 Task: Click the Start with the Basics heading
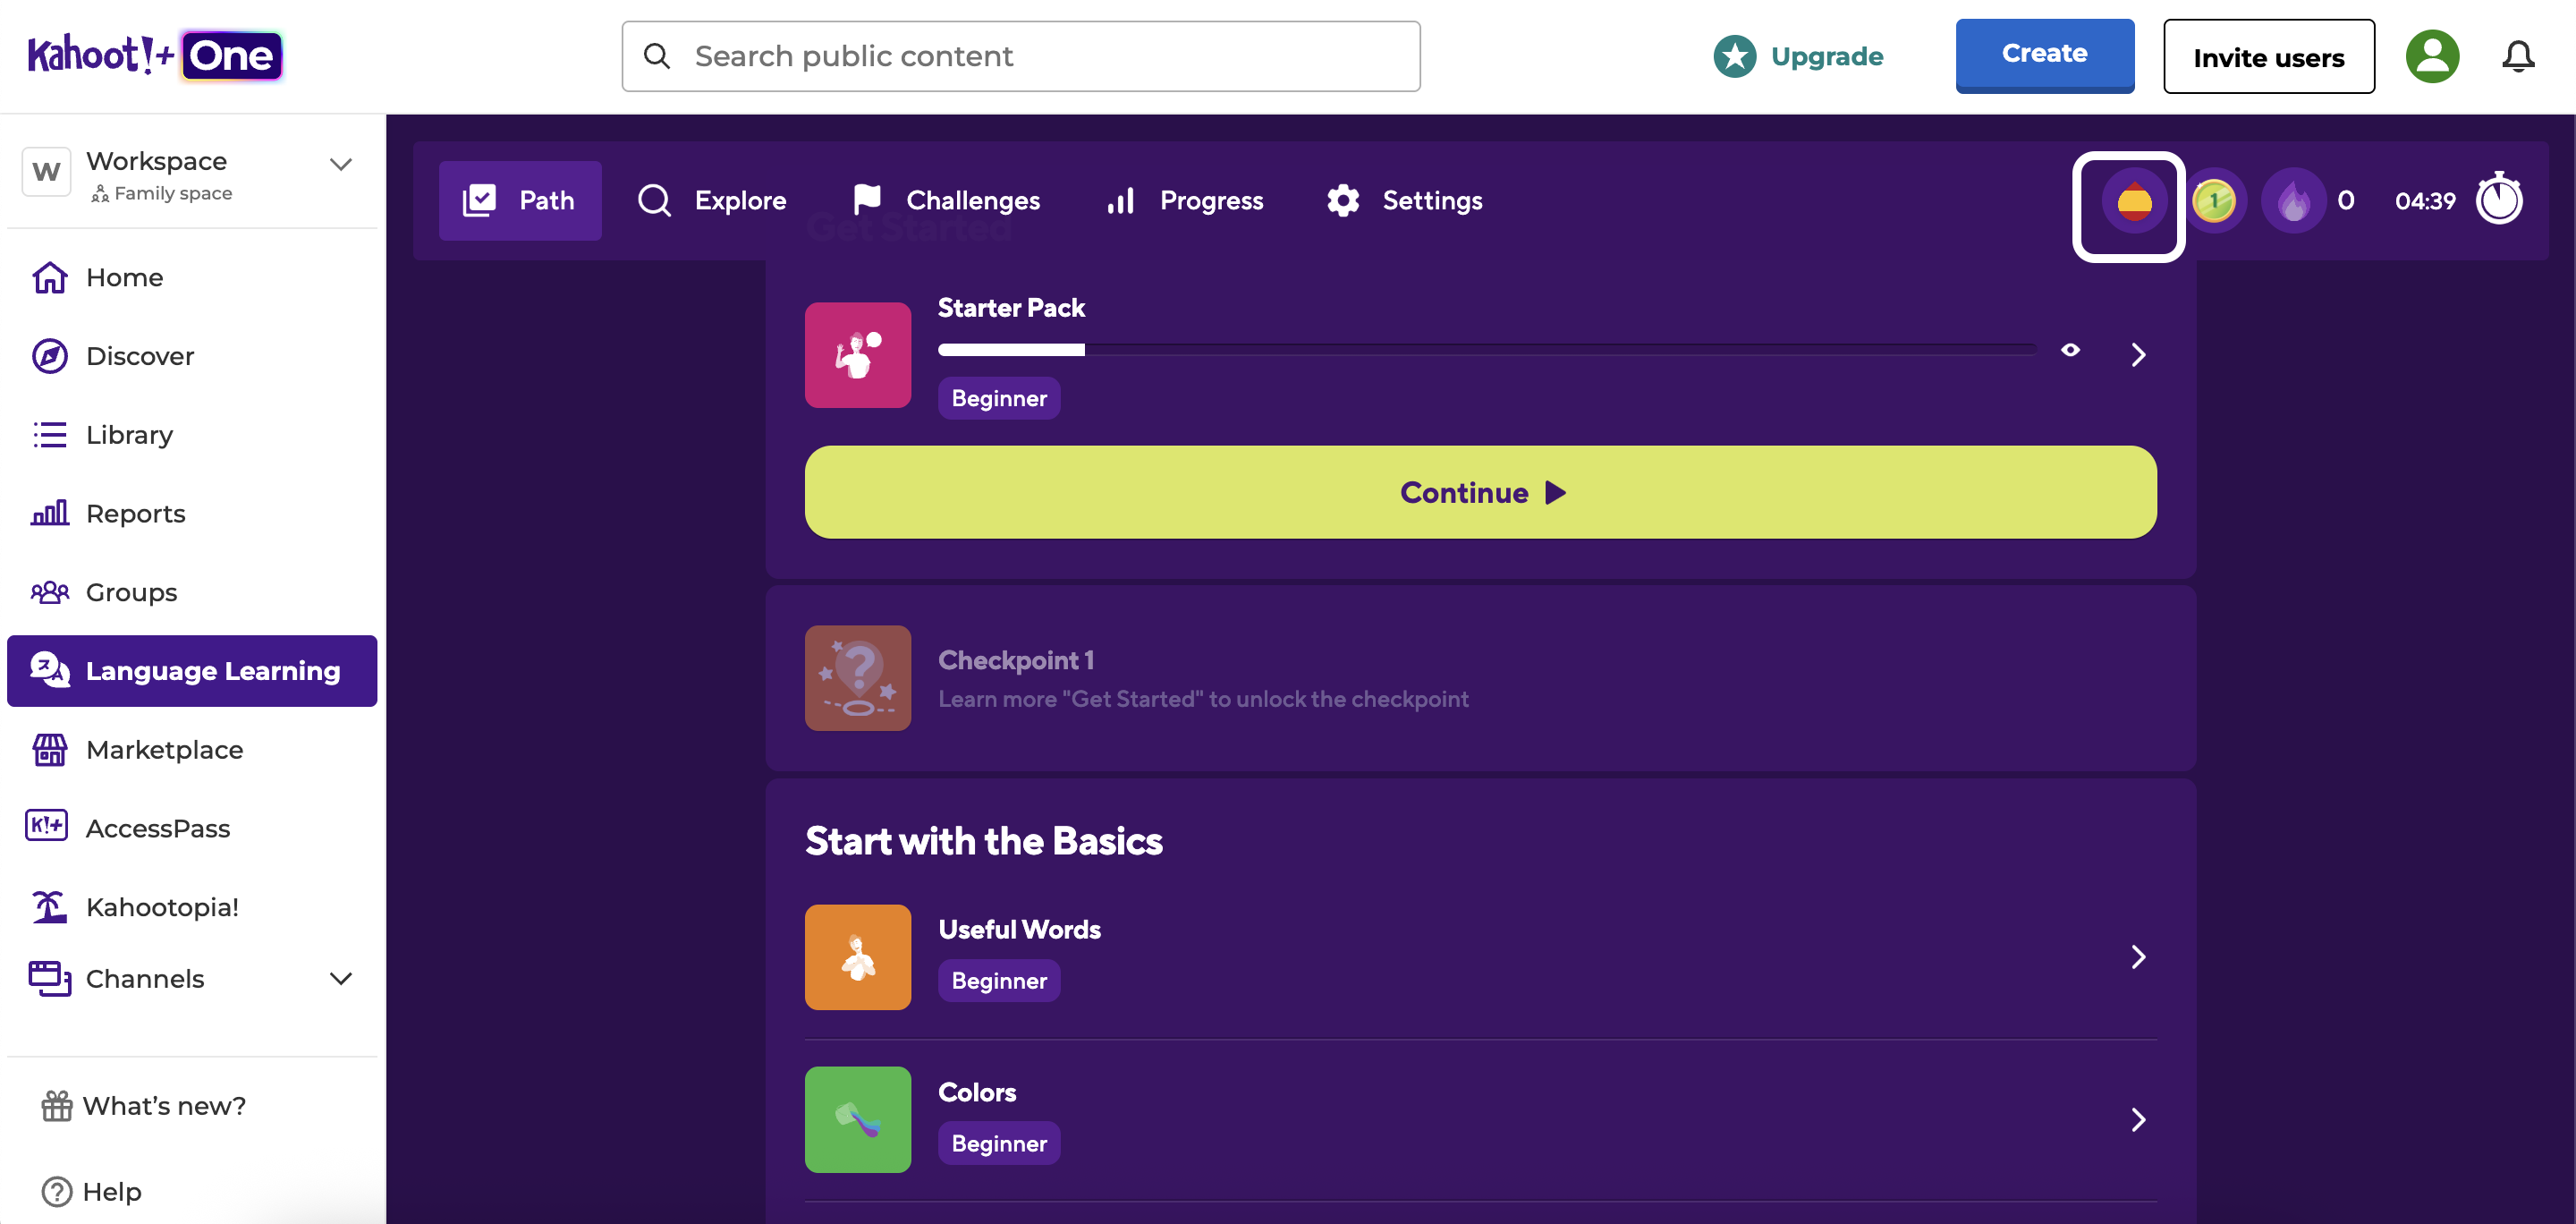pos(984,841)
